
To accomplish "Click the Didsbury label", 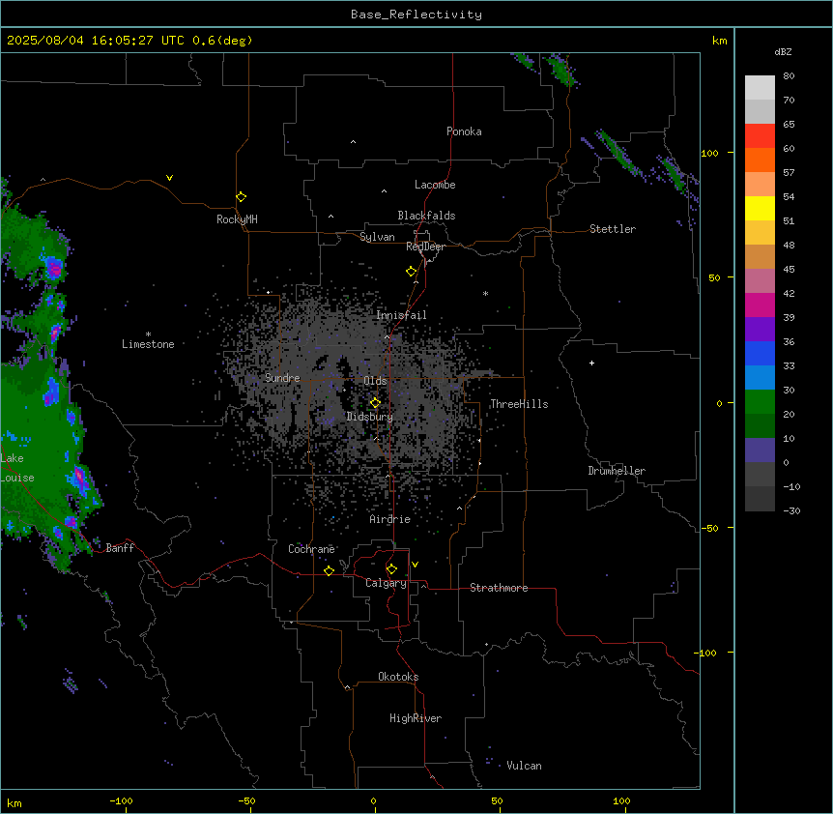I will [370, 417].
